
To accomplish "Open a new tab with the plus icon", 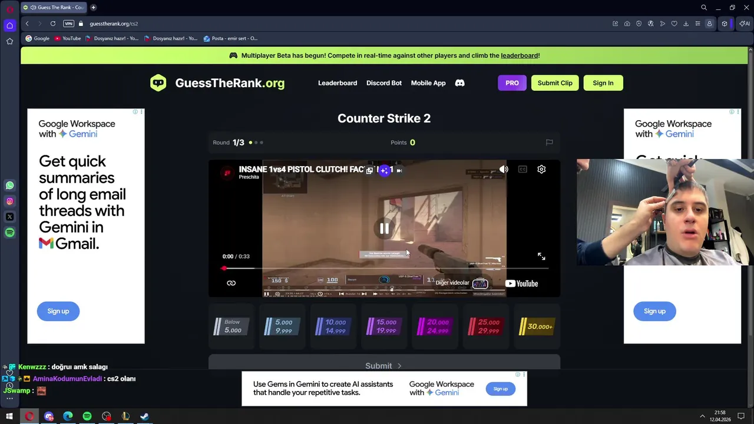I will click(93, 8).
